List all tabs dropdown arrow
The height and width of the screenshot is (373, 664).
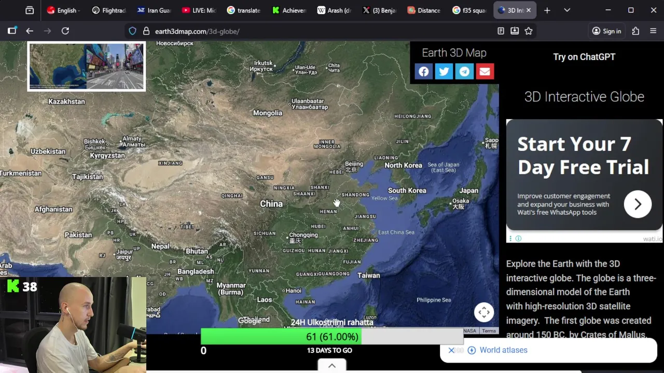(x=567, y=10)
